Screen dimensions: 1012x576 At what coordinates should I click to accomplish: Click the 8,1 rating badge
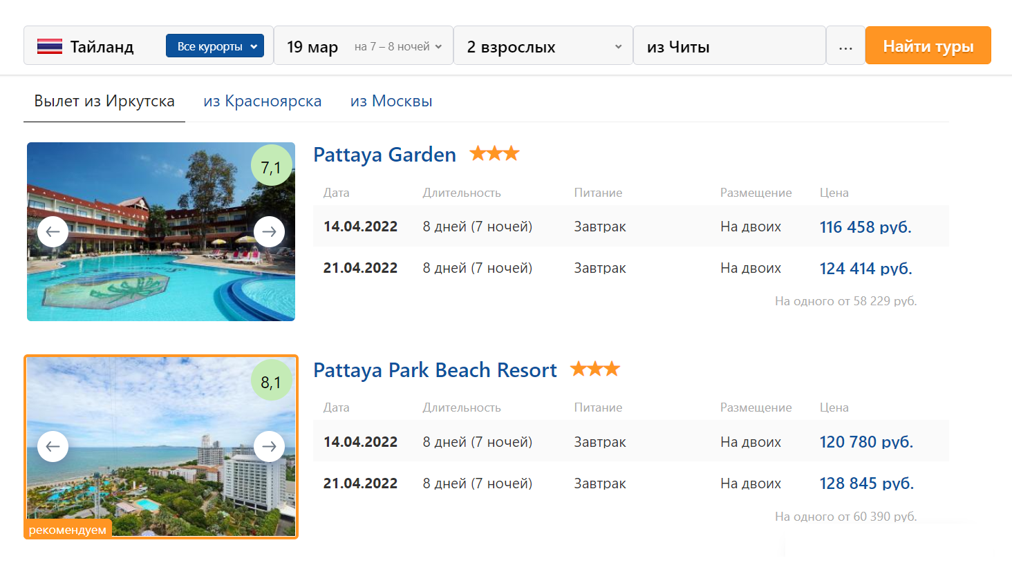(x=271, y=381)
